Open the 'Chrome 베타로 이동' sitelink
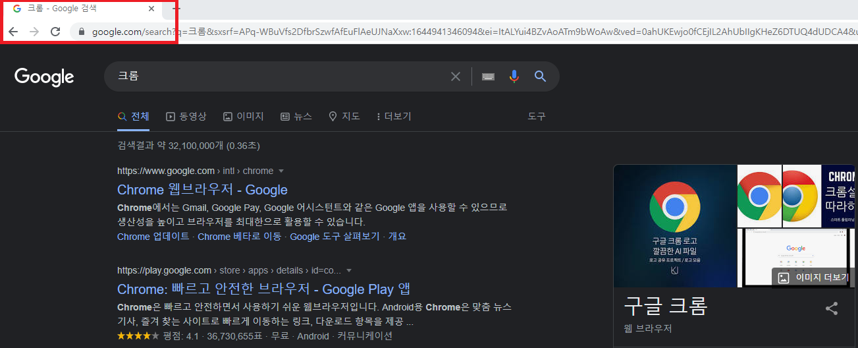 239,236
